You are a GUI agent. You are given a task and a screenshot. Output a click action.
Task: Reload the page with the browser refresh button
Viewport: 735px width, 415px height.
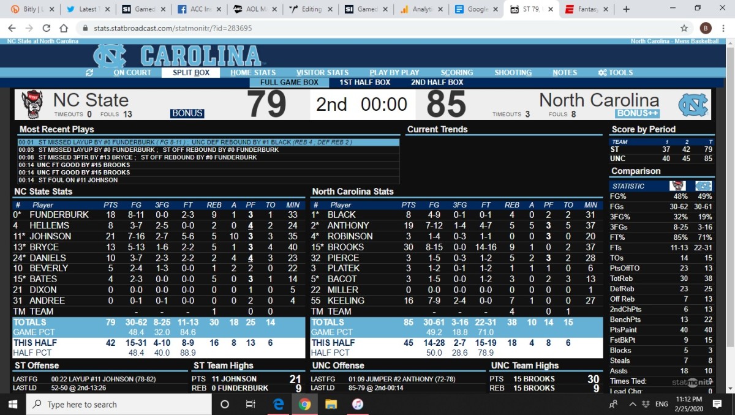click(47, 28)
